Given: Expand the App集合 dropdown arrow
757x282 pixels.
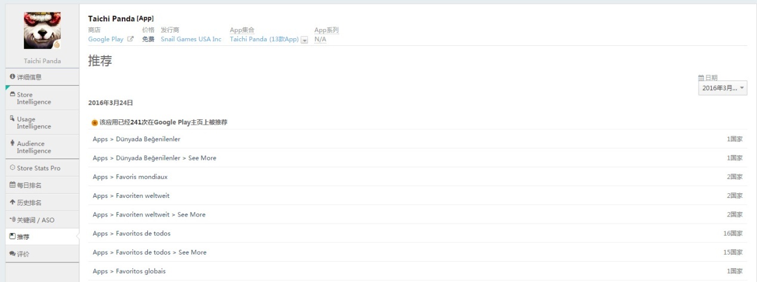Looking at the screenshot, I should (305, 40).
